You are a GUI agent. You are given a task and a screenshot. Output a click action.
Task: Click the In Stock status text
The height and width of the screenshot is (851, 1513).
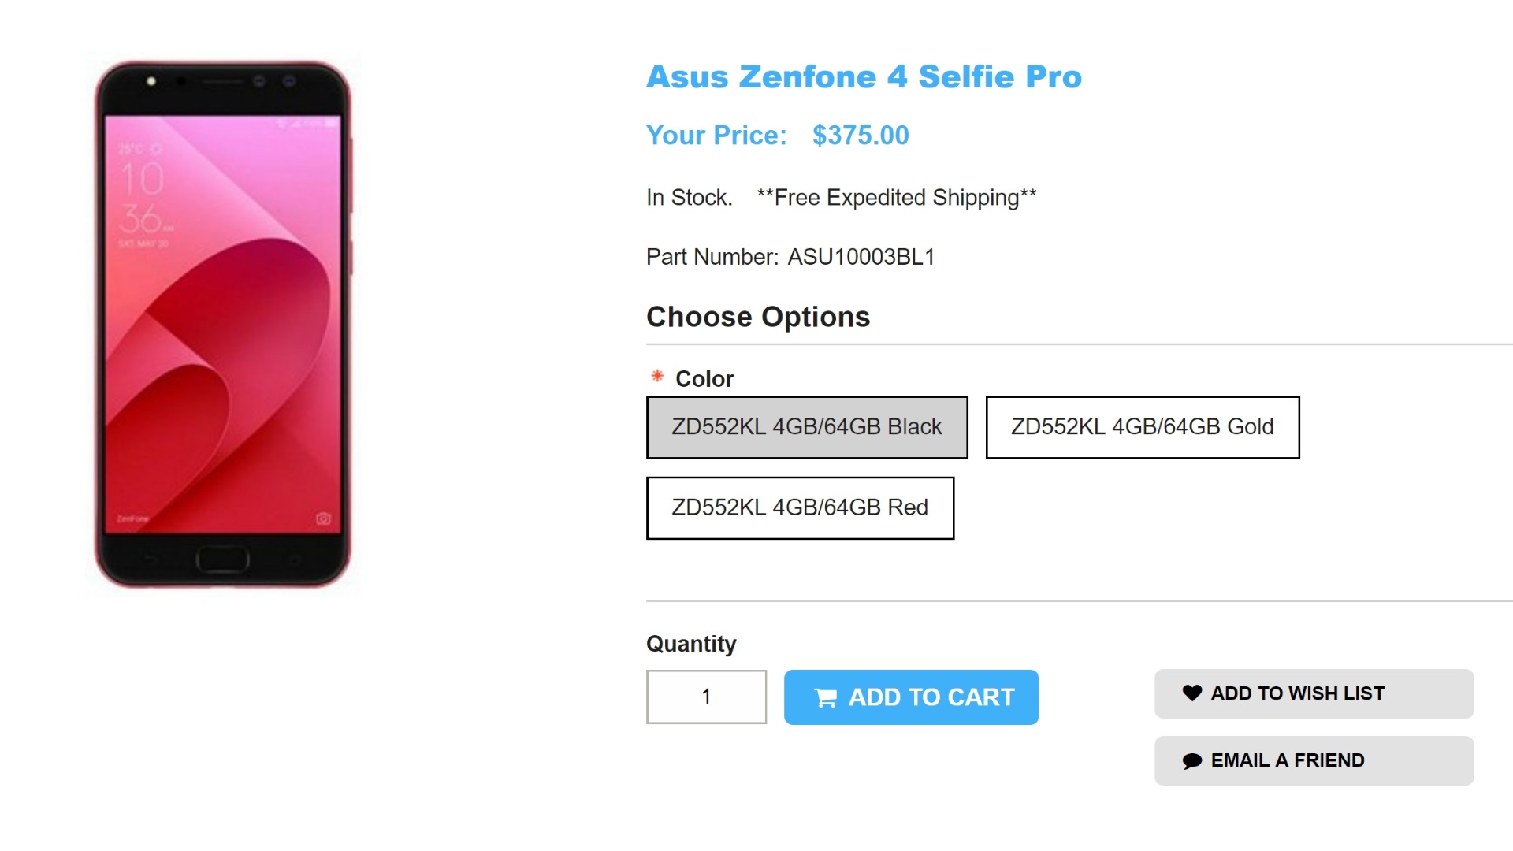click(x=689, y=197)
